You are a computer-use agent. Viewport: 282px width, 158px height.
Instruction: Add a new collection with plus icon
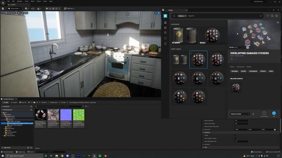[28, 147]
